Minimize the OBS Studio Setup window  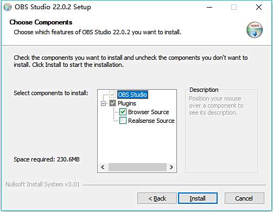[x=209, y=7]
